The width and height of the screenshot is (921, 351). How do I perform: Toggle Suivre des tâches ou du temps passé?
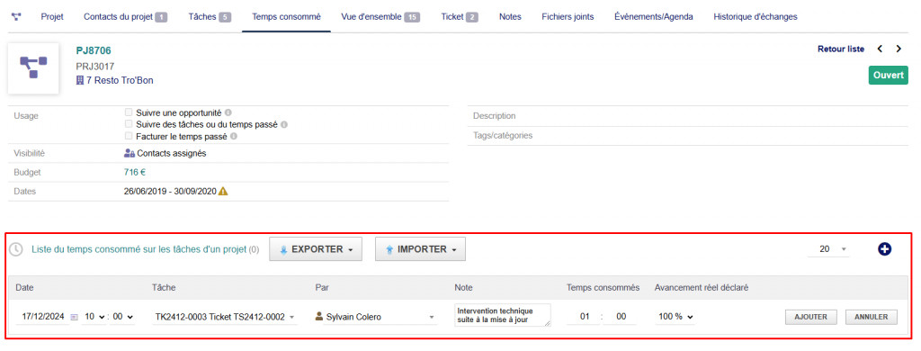128,124
